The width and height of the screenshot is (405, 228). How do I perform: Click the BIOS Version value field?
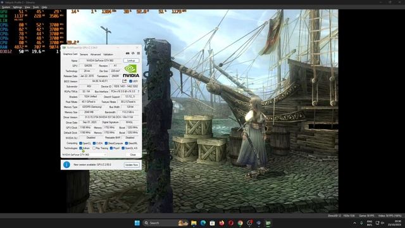[x=100, y=81]
